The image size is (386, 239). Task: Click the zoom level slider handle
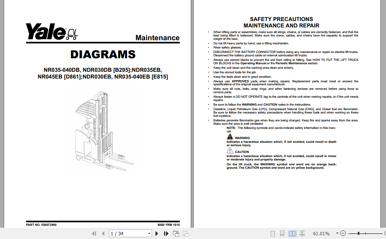[359, 233]
